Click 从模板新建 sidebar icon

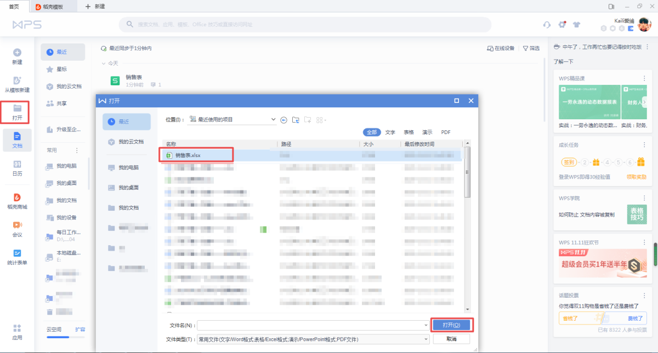17,84
